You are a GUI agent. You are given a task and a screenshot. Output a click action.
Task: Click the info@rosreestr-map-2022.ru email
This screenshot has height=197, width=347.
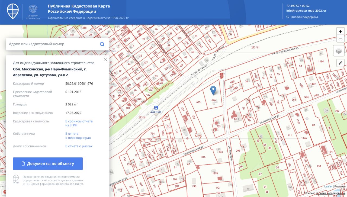306,11
